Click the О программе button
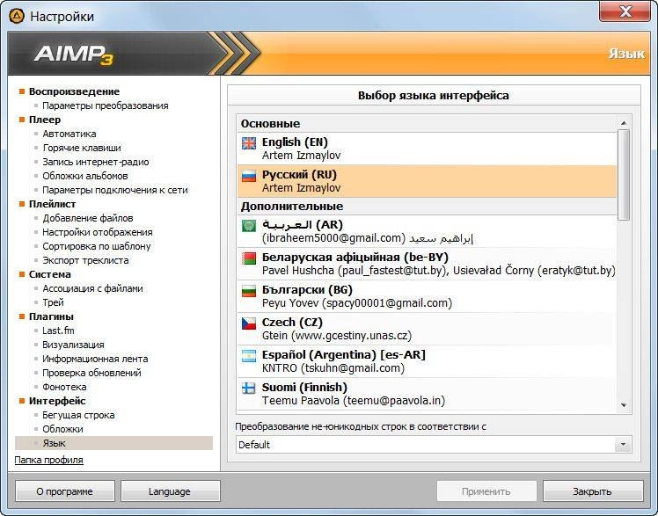Viewport: 658px width, 516px height. [64, 491]
